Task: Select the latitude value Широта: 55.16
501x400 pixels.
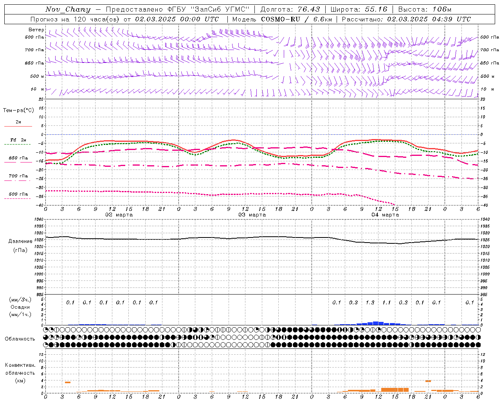Action: pos(359,9)
